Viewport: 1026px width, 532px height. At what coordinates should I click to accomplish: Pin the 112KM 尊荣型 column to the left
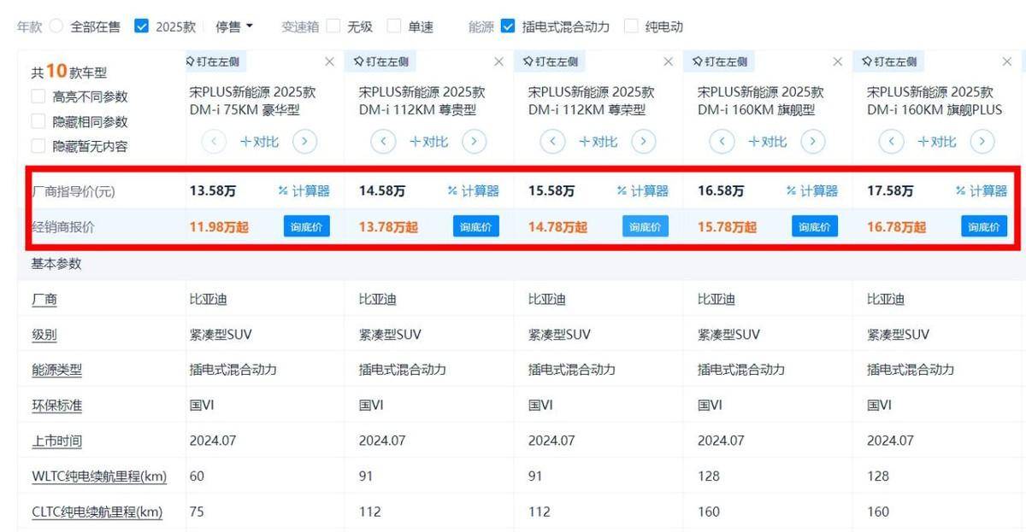tap(551, 61)
